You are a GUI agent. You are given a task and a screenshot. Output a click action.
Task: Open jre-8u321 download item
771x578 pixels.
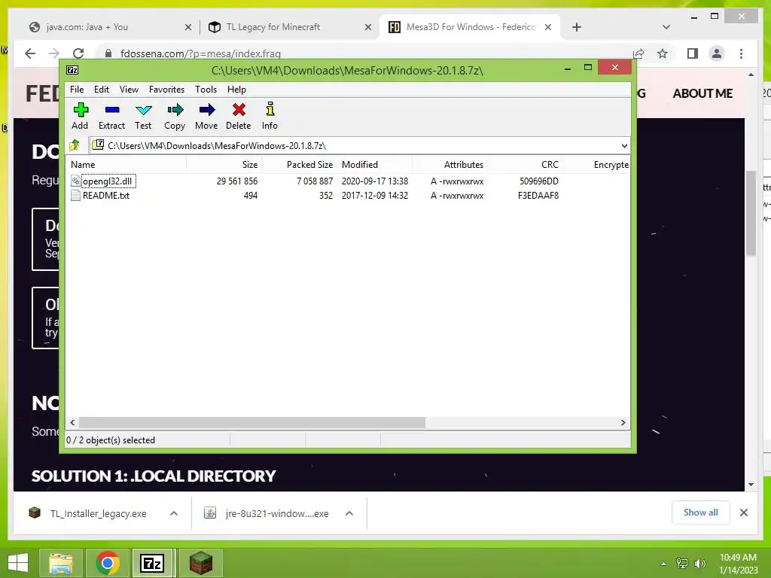pos(276,513)
